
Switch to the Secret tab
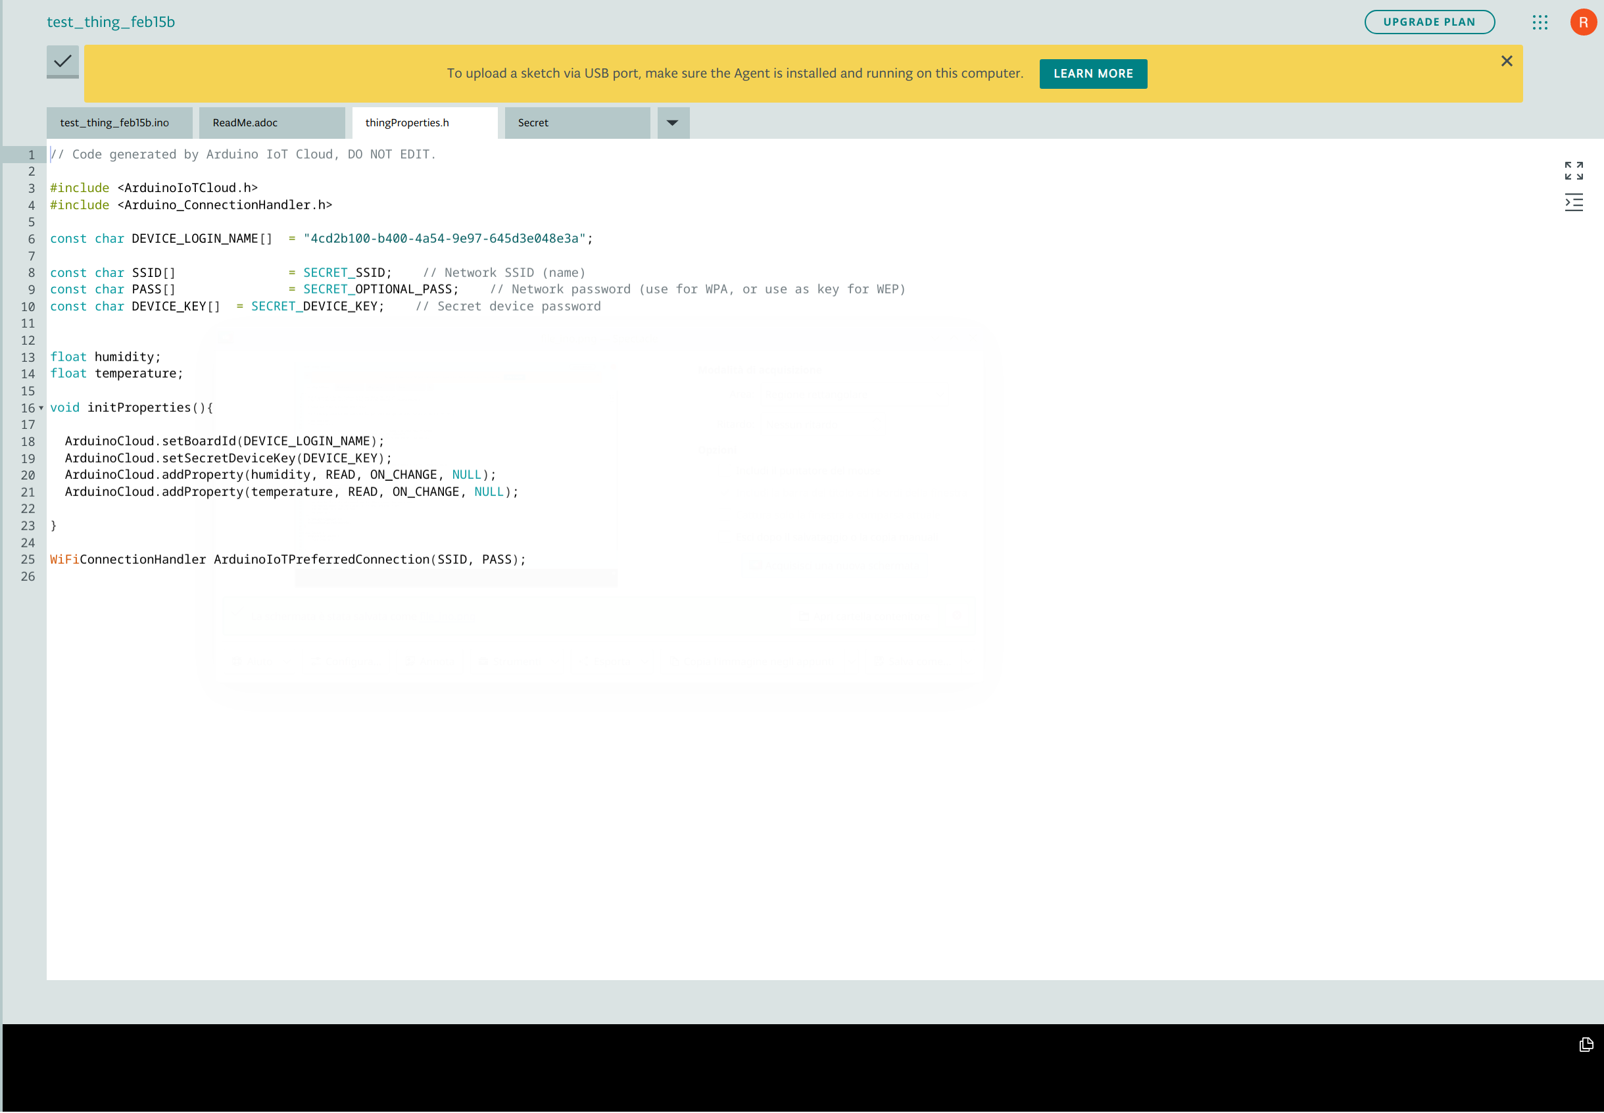[533, 123]
